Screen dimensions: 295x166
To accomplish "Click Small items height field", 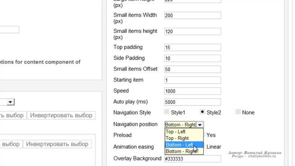I will click(x=193, y=31).
